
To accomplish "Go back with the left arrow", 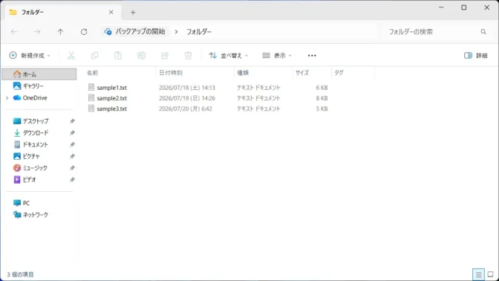I will pyautogui.click(x=14, y=31).
